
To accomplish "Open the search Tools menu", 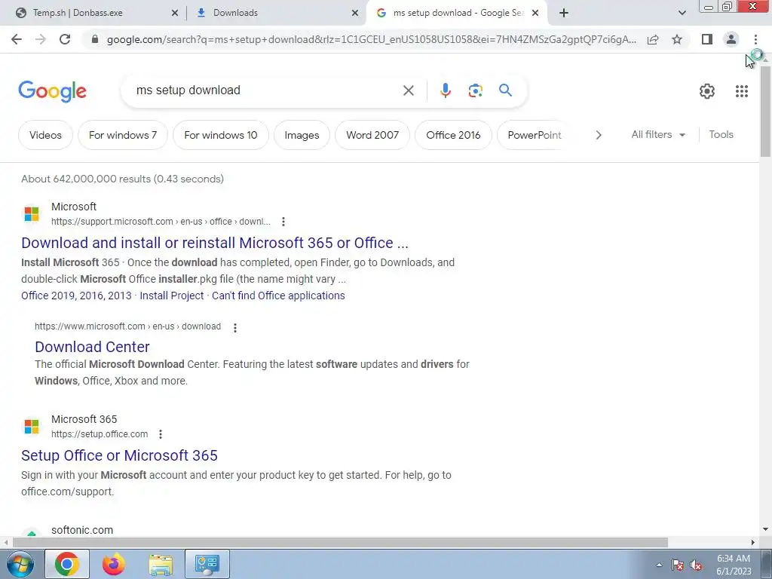I will [x=721, y=134].
